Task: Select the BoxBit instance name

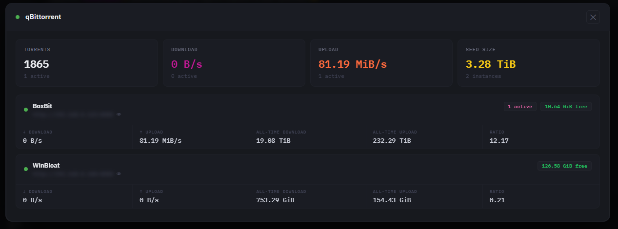Action: 42,106
